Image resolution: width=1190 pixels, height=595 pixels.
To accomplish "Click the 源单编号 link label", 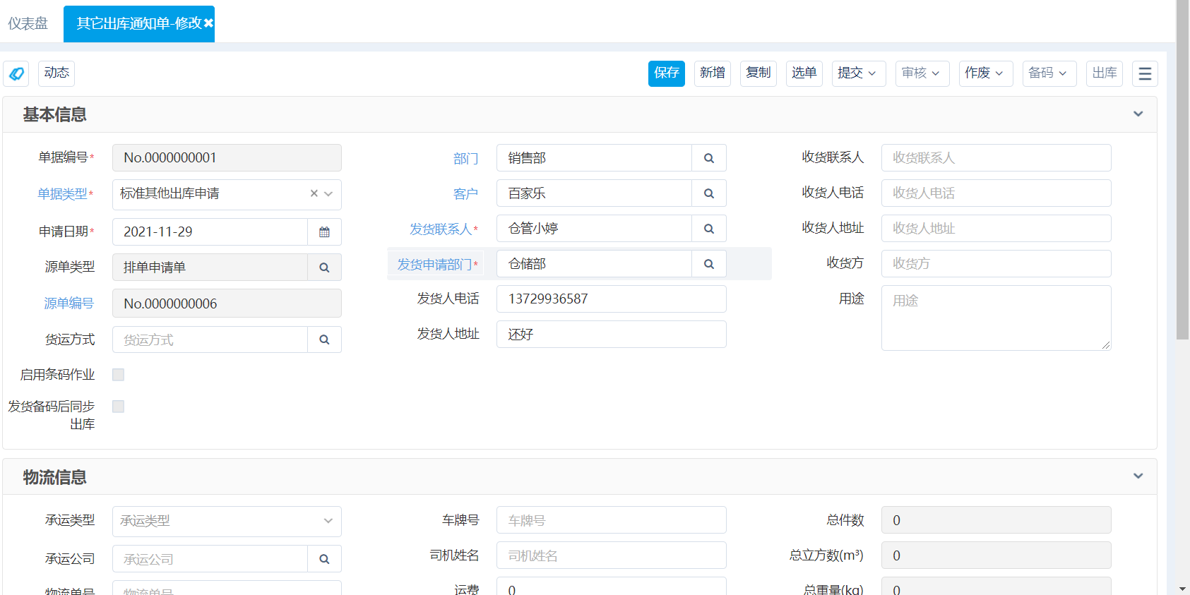I will 69,303.
